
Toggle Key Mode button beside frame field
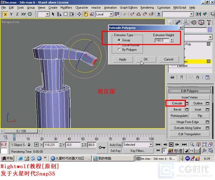coord(158,150)
